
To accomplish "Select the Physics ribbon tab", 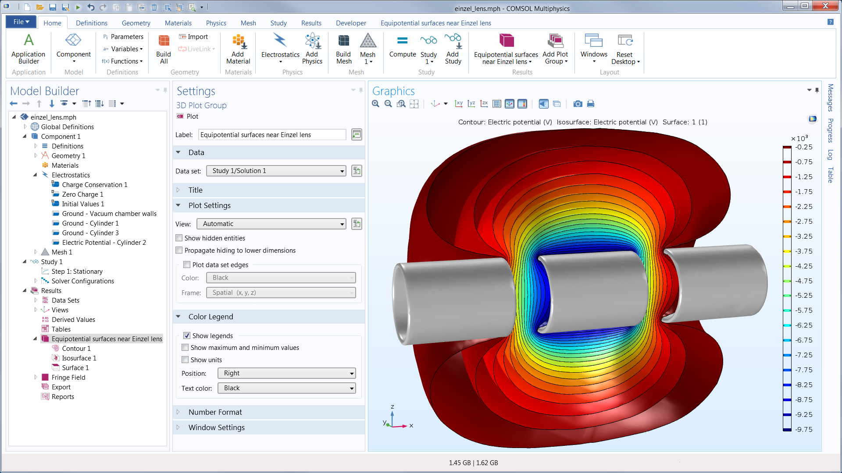I will [215, 22].
